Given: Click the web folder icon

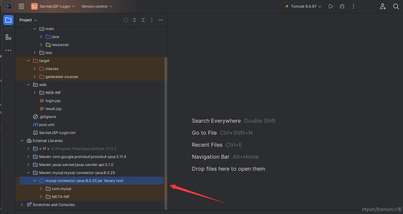Looking at the screenshot, I should click(x=35, y=85).
